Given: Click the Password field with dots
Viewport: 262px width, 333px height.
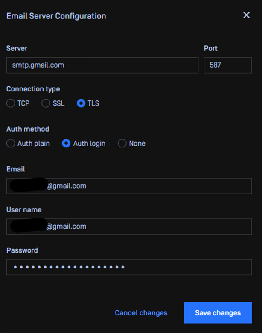Looking at the screenshot, I should 129,267.
